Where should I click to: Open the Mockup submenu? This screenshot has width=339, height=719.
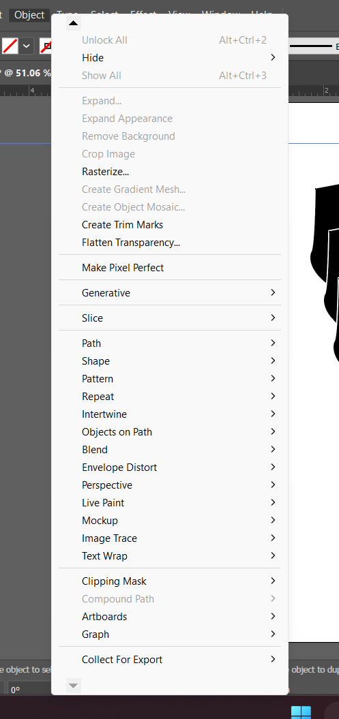[x=170, y=521]
